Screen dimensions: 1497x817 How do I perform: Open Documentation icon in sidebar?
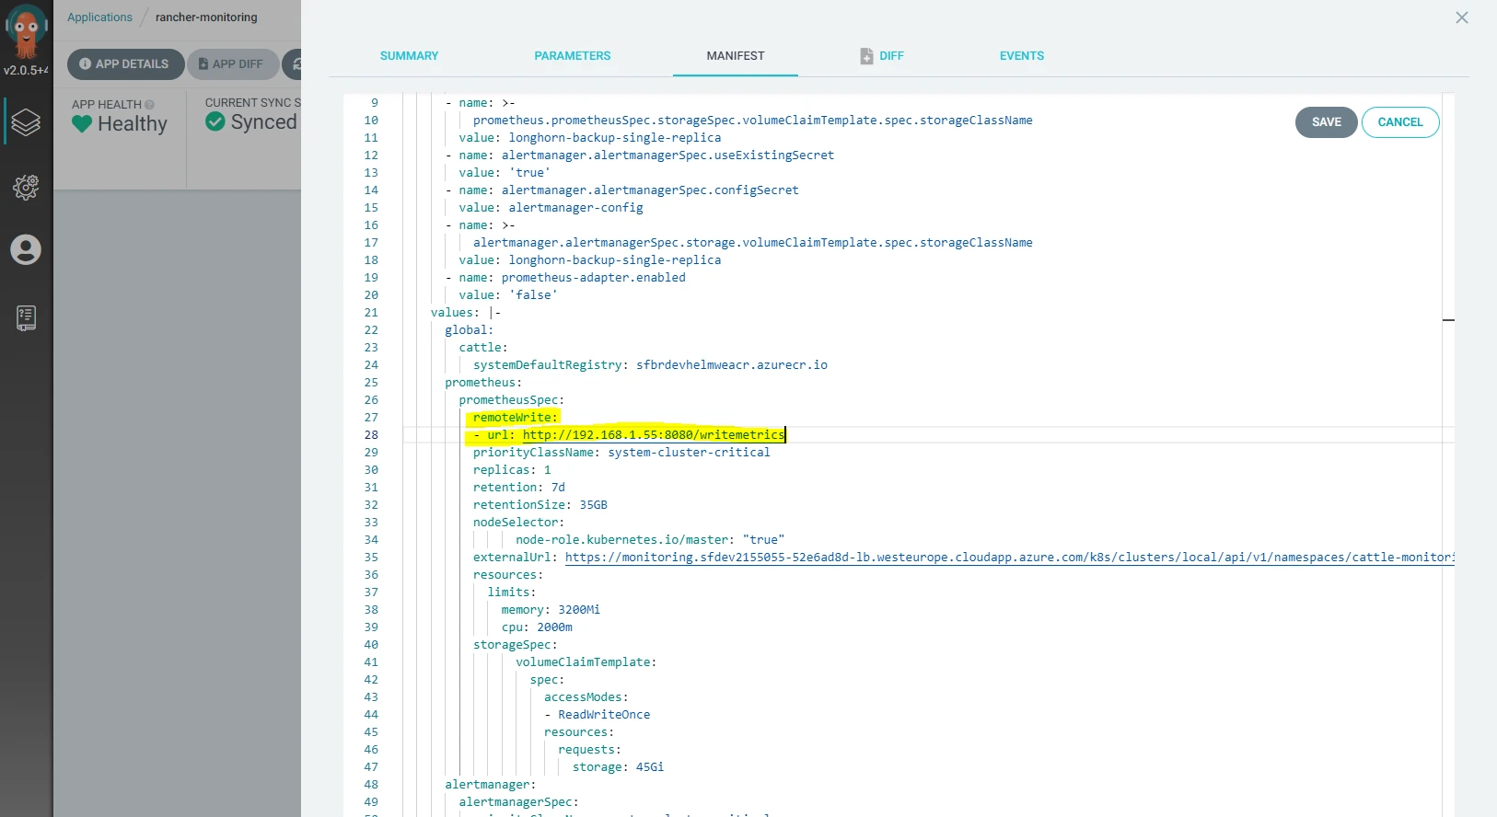pos(26,317)
